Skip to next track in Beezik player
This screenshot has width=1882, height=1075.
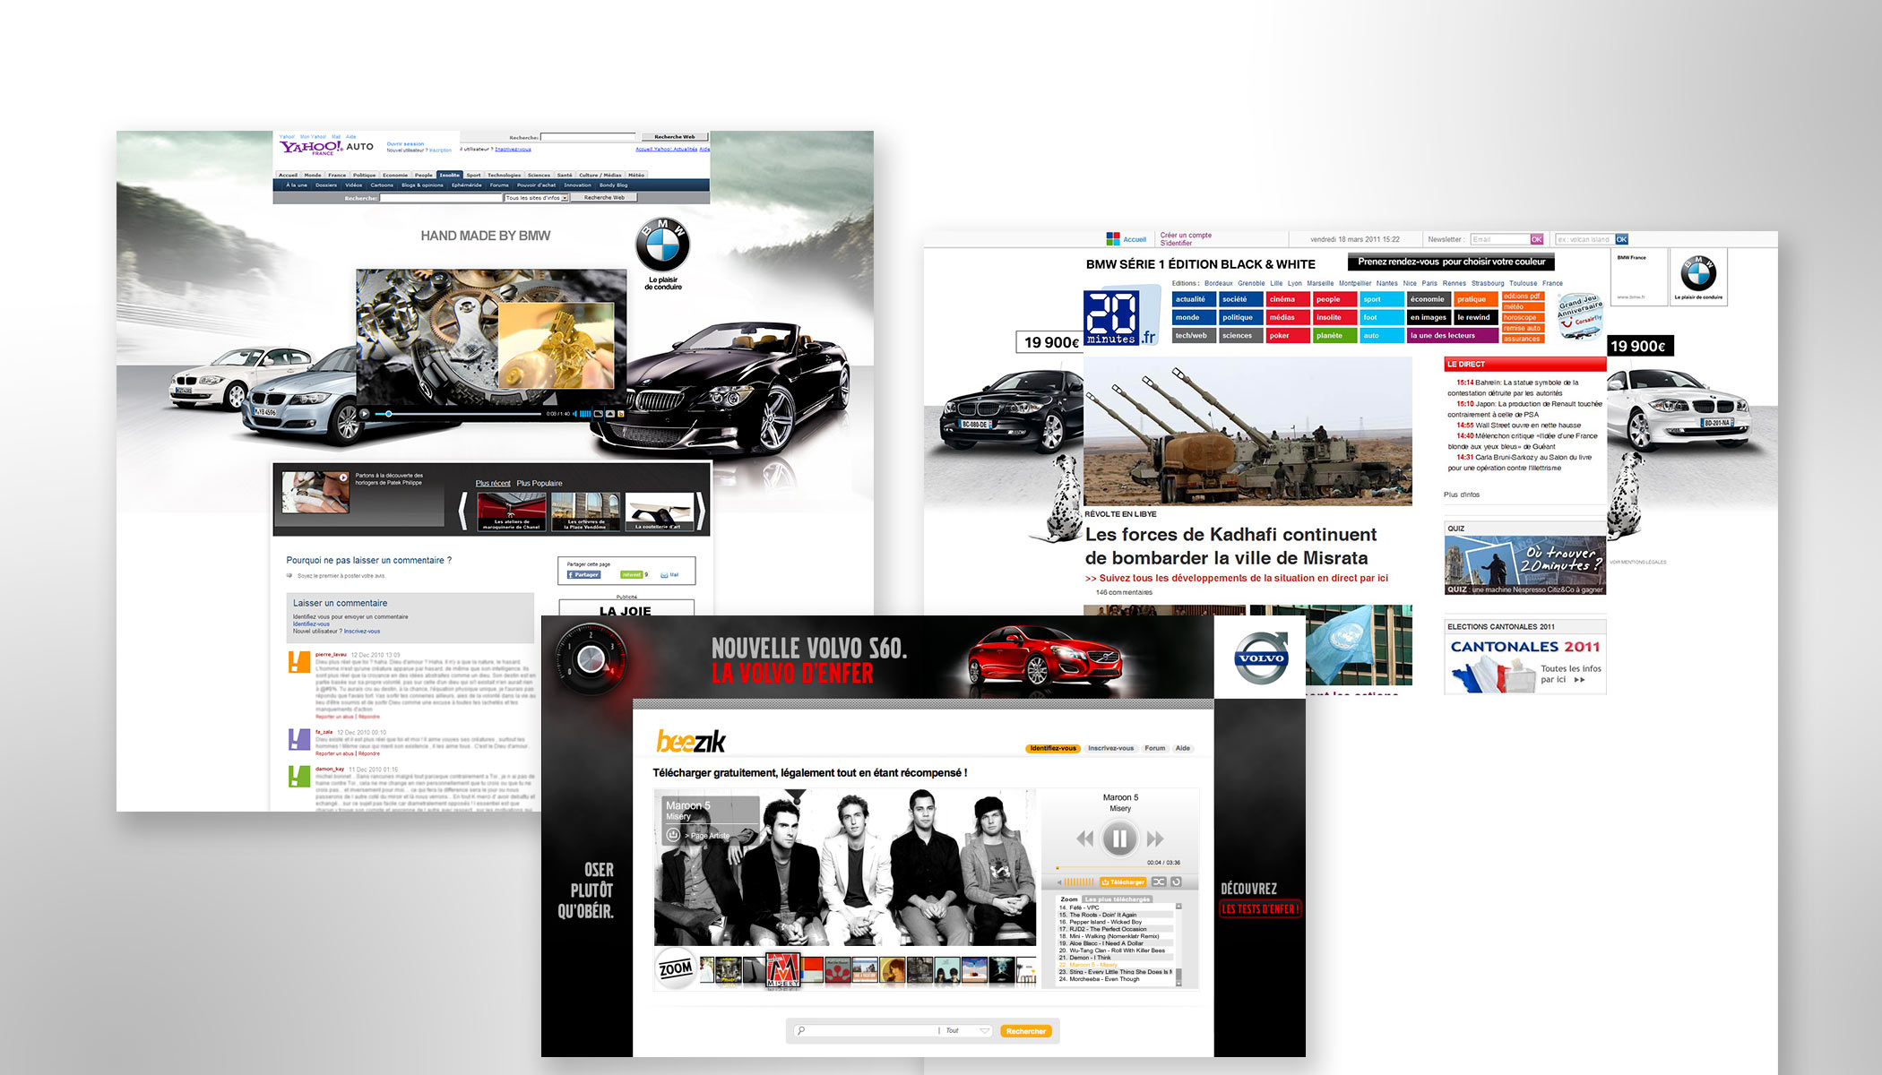[x=1155, y=839]
